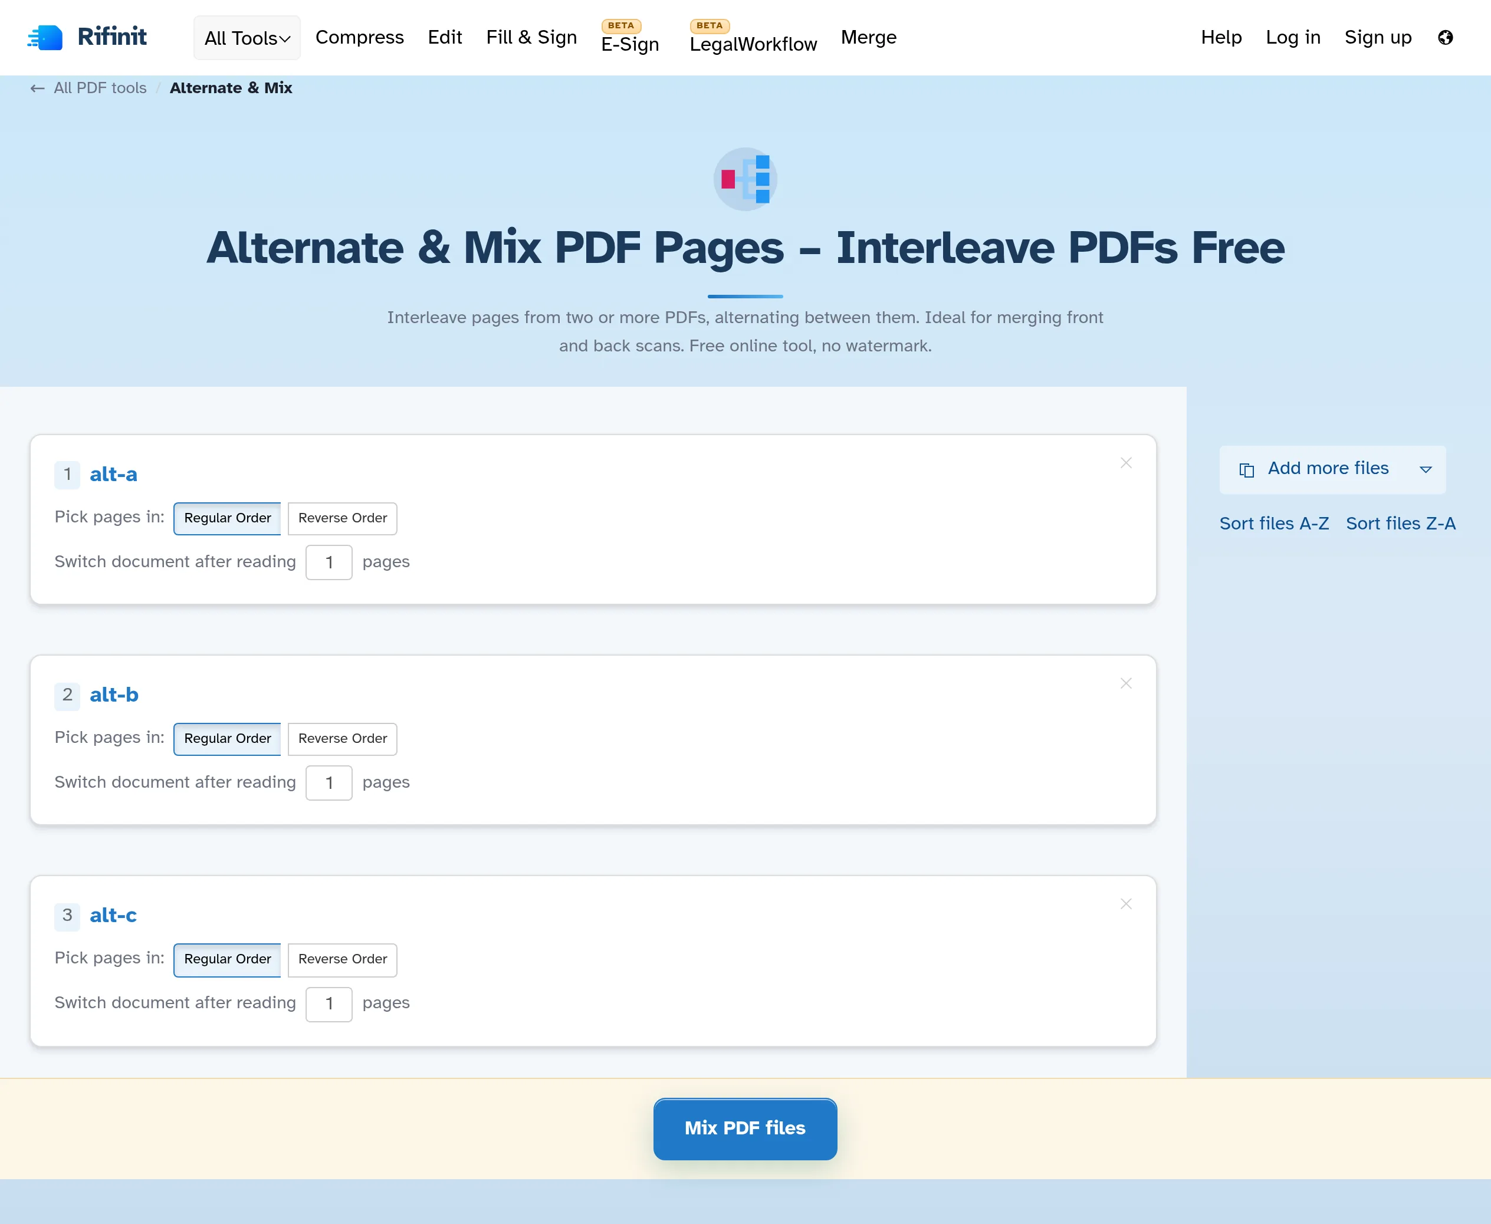Viewport: 1491px width, 1224px height.
Task: Open the Merge menu item
Action: click(869, 37)
